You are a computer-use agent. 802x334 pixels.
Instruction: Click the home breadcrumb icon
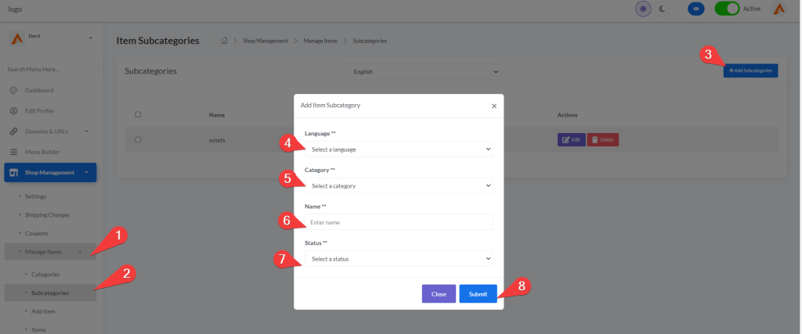pyautogui.click(x=225, y=40)
